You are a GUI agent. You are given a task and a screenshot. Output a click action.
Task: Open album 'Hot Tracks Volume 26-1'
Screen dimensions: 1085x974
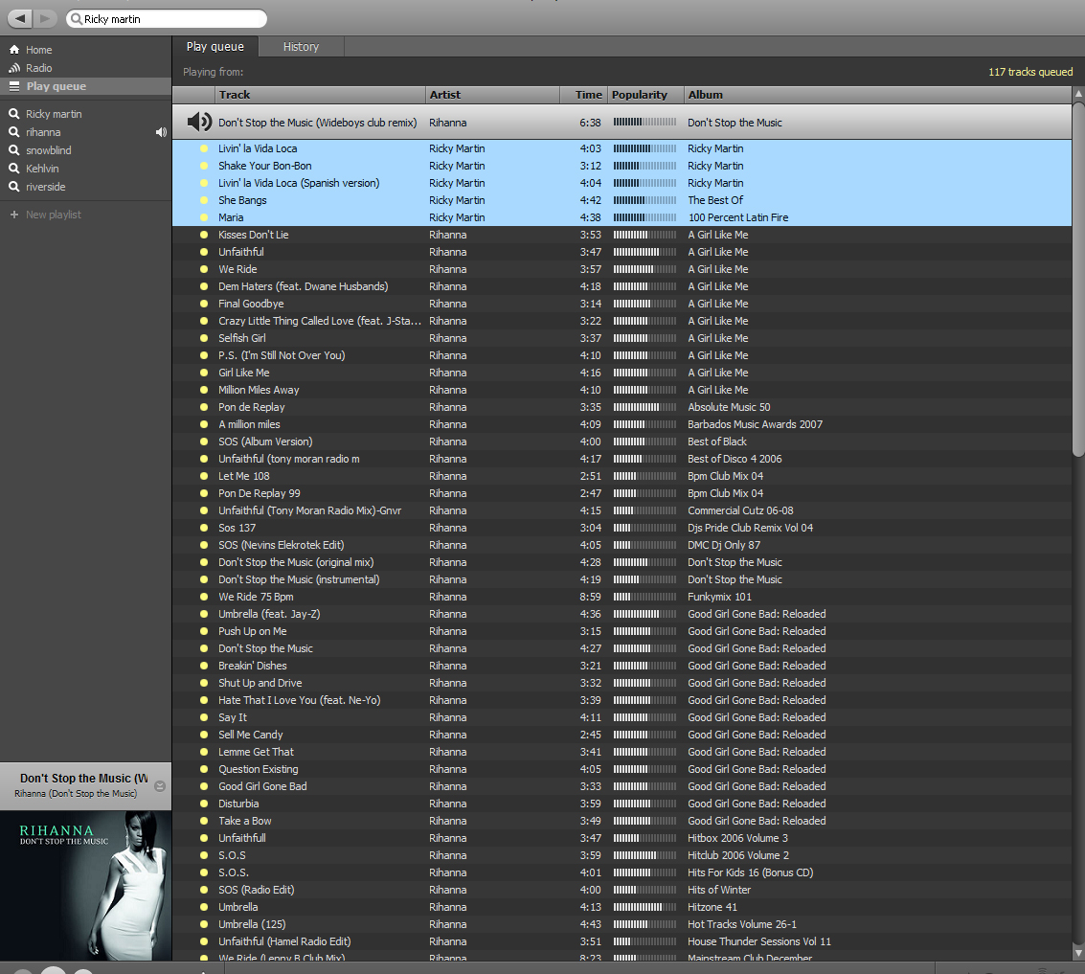point(742,924)
